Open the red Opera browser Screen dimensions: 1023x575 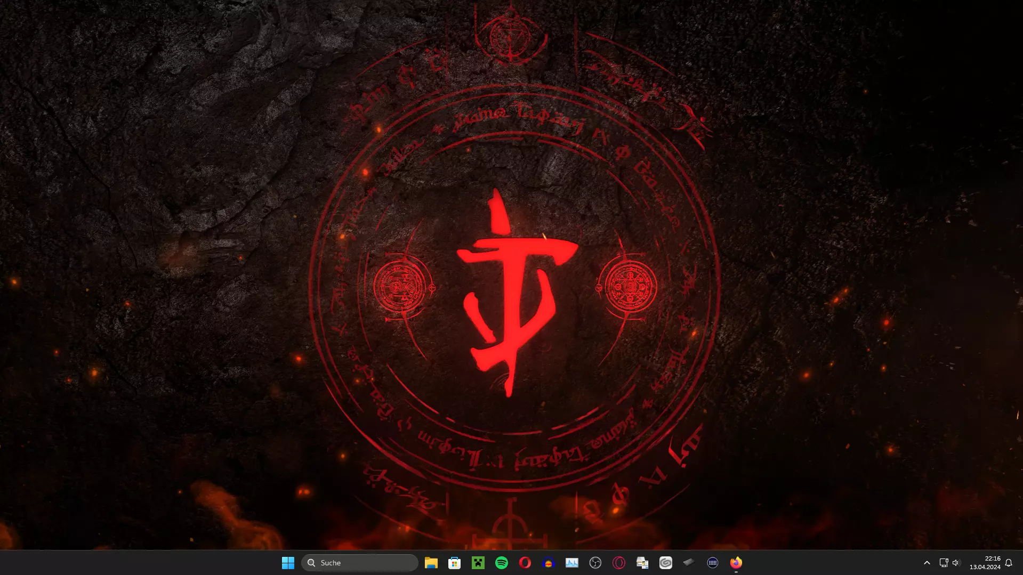click(x=525, y=563)
